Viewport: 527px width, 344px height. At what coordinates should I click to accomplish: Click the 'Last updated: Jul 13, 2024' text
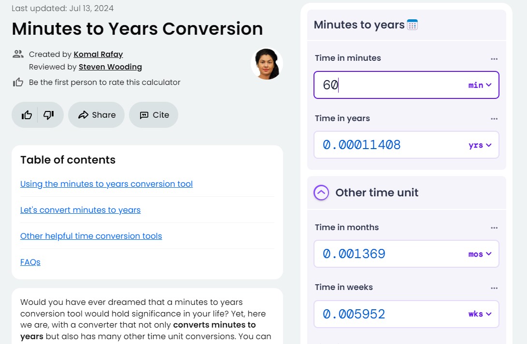coord(62,8)
